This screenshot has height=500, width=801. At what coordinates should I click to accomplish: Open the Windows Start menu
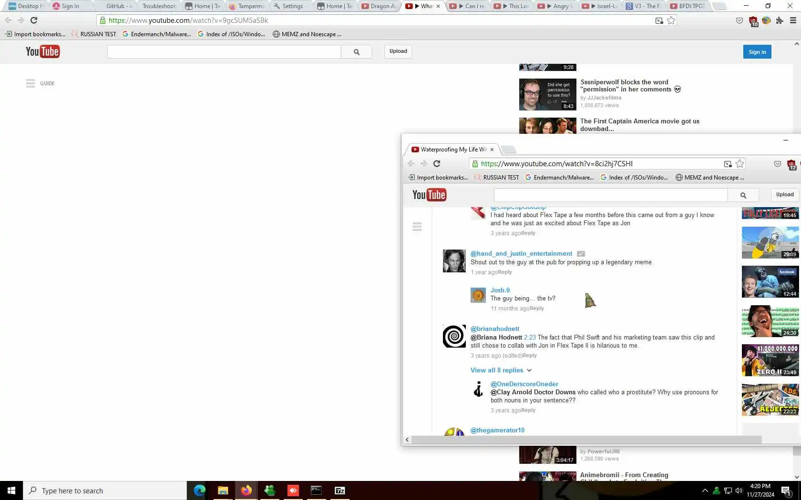(11, 490)
